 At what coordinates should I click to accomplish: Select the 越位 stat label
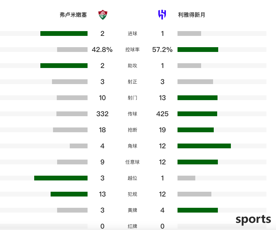(132, 178)
